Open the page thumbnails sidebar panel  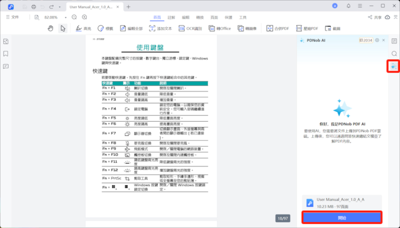tap(6, 41)
